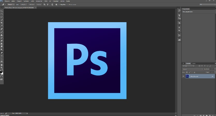This screenshot has width=216, height=116.
Task: Toggle lock image pixels brush icon
Action: pos(190,72)
